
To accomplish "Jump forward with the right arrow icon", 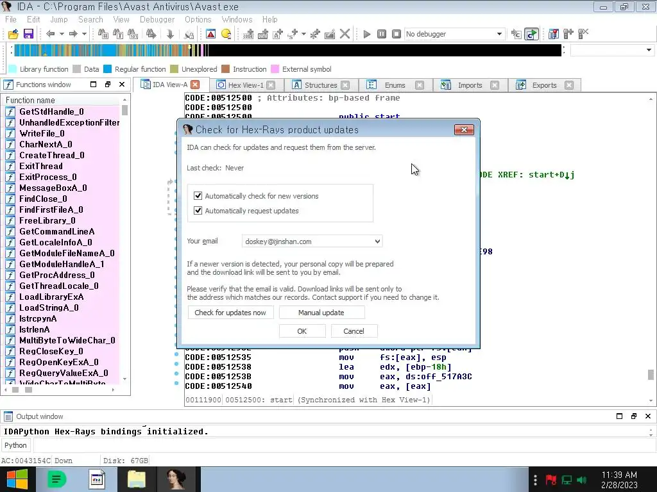I will (x=73, y=34).
